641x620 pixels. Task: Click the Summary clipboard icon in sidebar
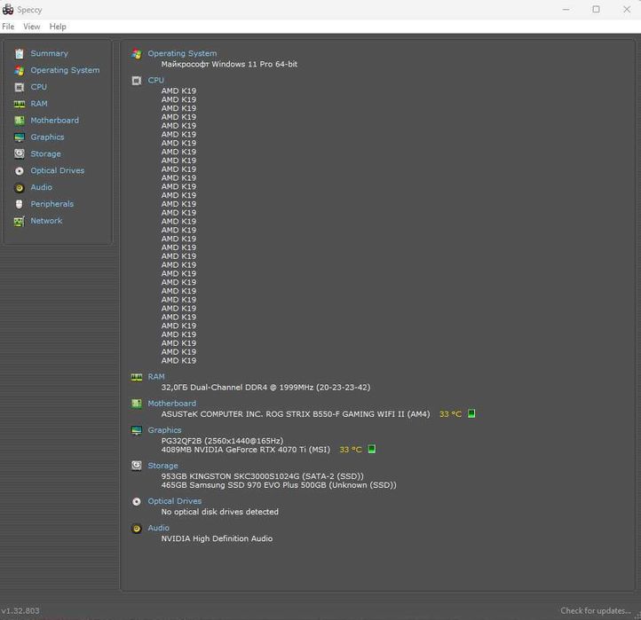20,53
